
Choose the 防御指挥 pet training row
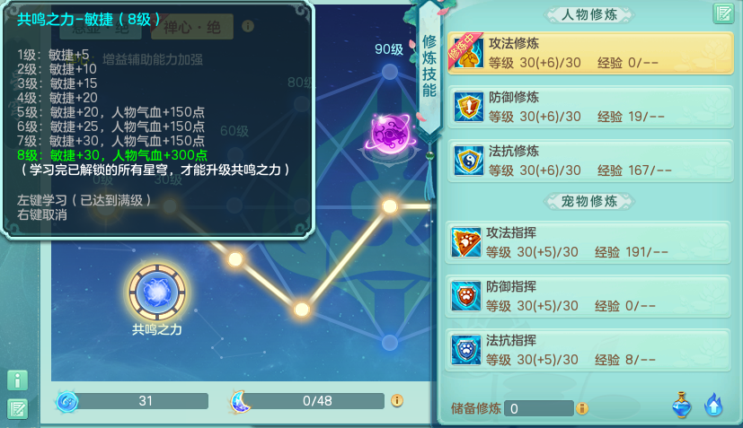(588, 296)
